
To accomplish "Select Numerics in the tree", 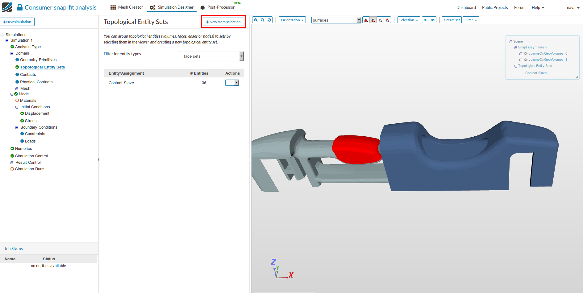I will click(x=23, y=149).
